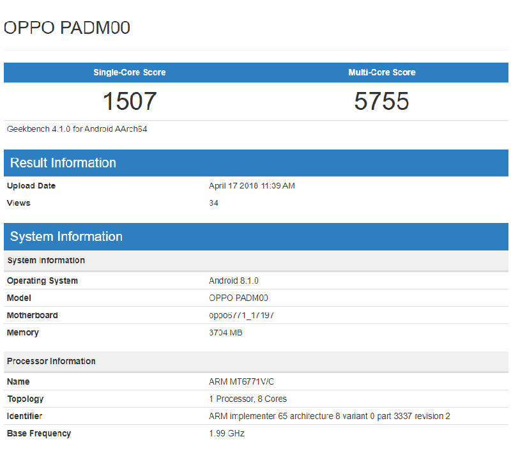Click the blue System Information section header
Screen dimensions: 511x453
pos(66,236)
